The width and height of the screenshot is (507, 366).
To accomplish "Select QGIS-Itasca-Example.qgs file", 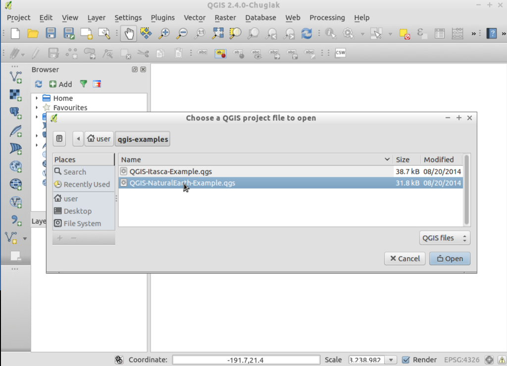I will point(291,171).
